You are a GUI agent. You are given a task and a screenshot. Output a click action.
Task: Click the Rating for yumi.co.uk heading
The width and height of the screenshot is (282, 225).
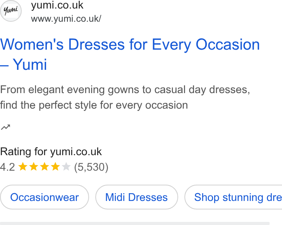tap(51, 152)
